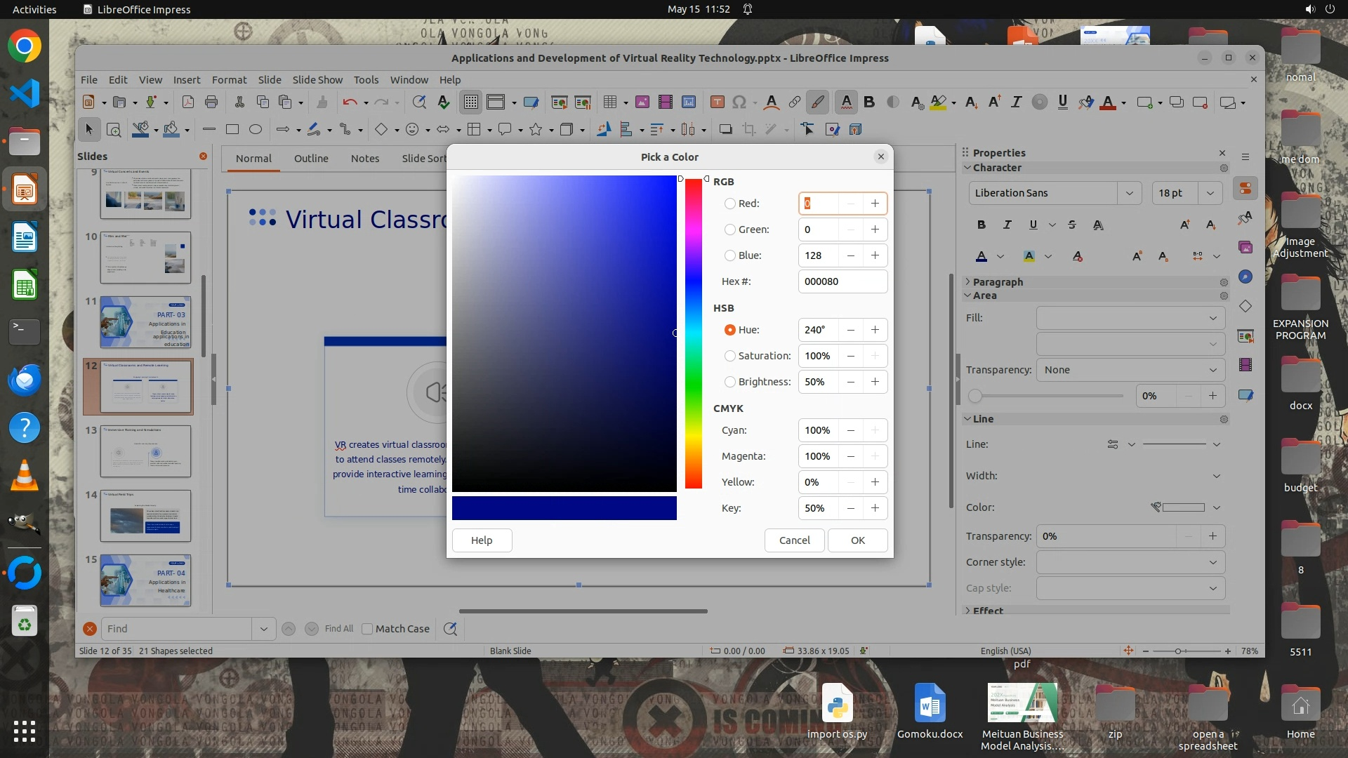Open the Liberation Sans font dropdown

[1129, 193]
